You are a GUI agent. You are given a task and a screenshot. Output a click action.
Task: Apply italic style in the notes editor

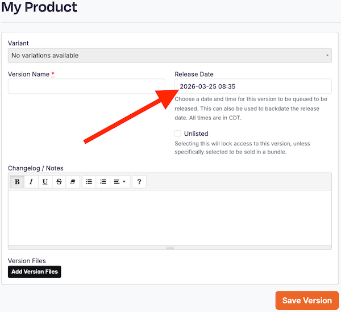(31, 182)
